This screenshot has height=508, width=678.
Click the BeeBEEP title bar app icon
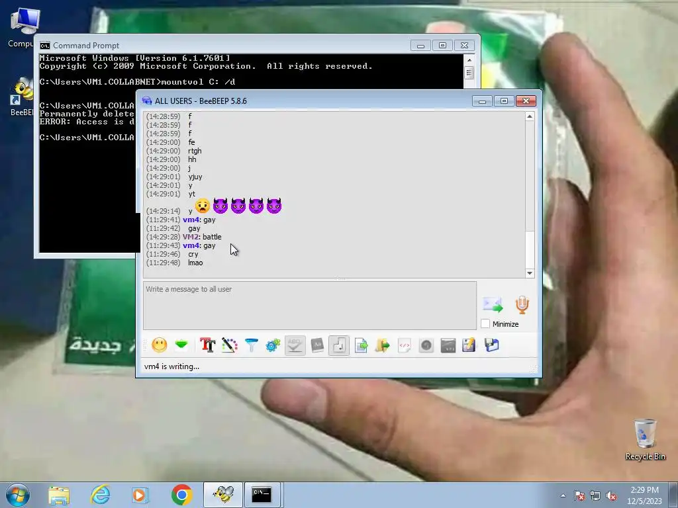(x=147, y=101)
